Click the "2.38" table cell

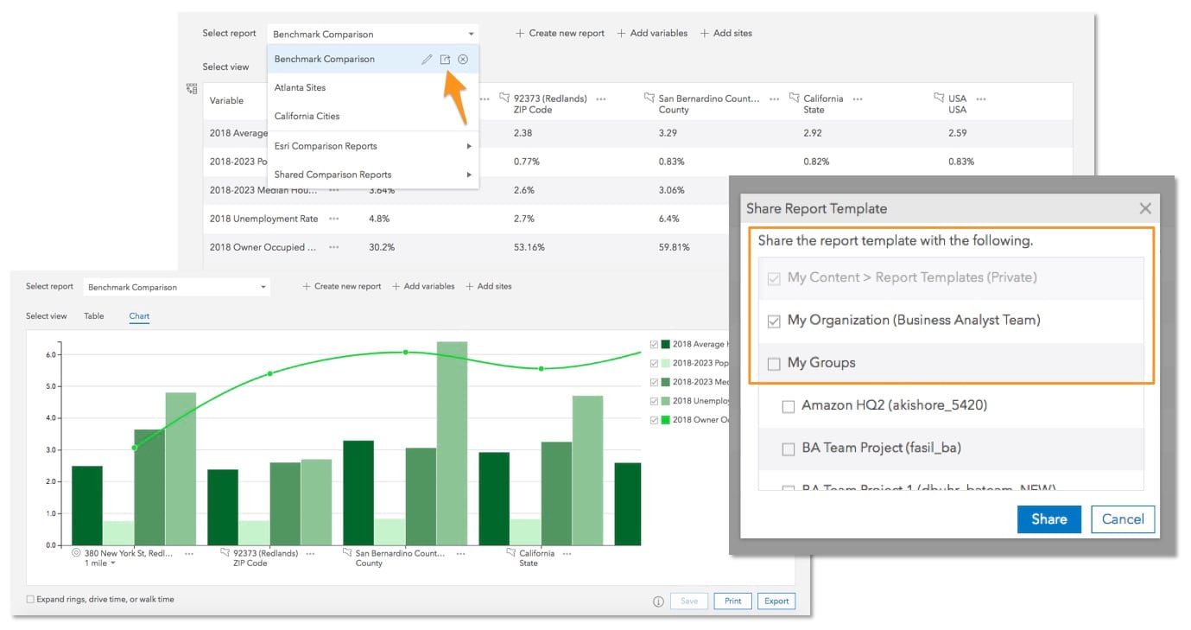523,133
